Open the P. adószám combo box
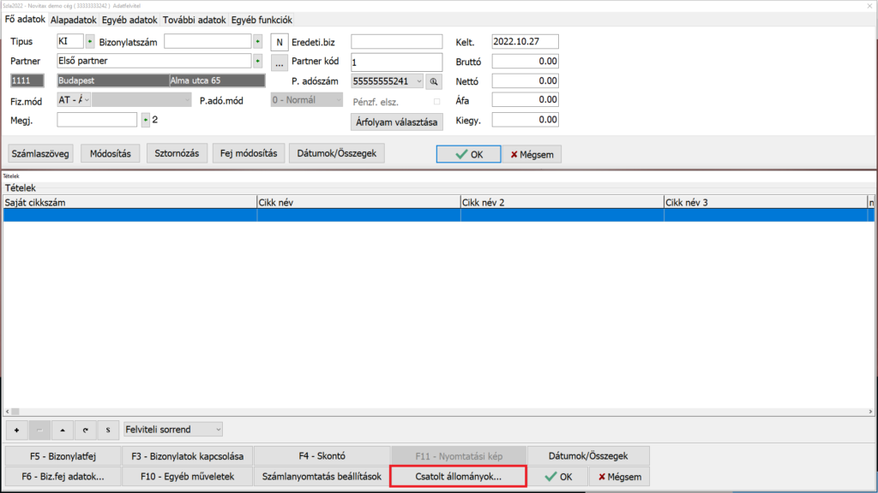This screenshot has width=878, height=493. click(x=418, y=81)
